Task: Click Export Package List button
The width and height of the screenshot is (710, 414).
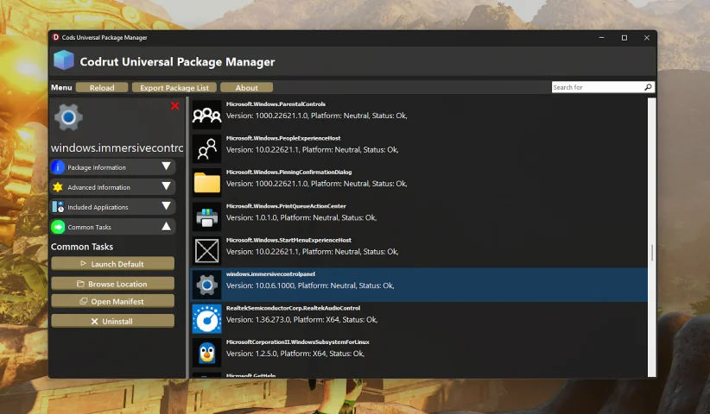Action: pyautogui.click(x=174, y=88)
